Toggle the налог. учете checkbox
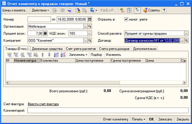192x124 pixels. (126, 19)
